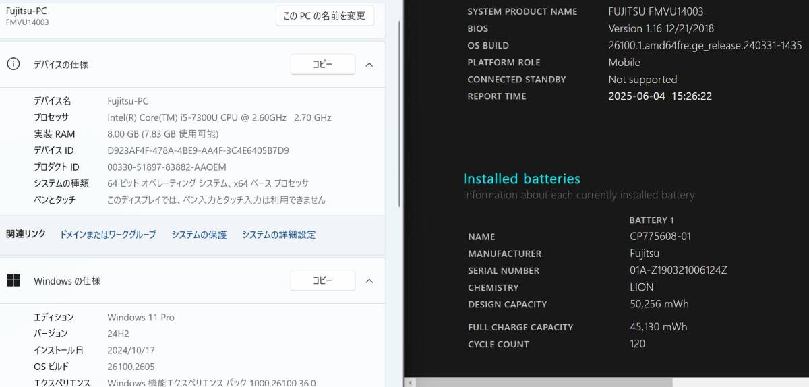This screenshot has height=387, width=809.
Task: Select the serial number 01A-Z190321006124Z
Action: coord(678,270)
